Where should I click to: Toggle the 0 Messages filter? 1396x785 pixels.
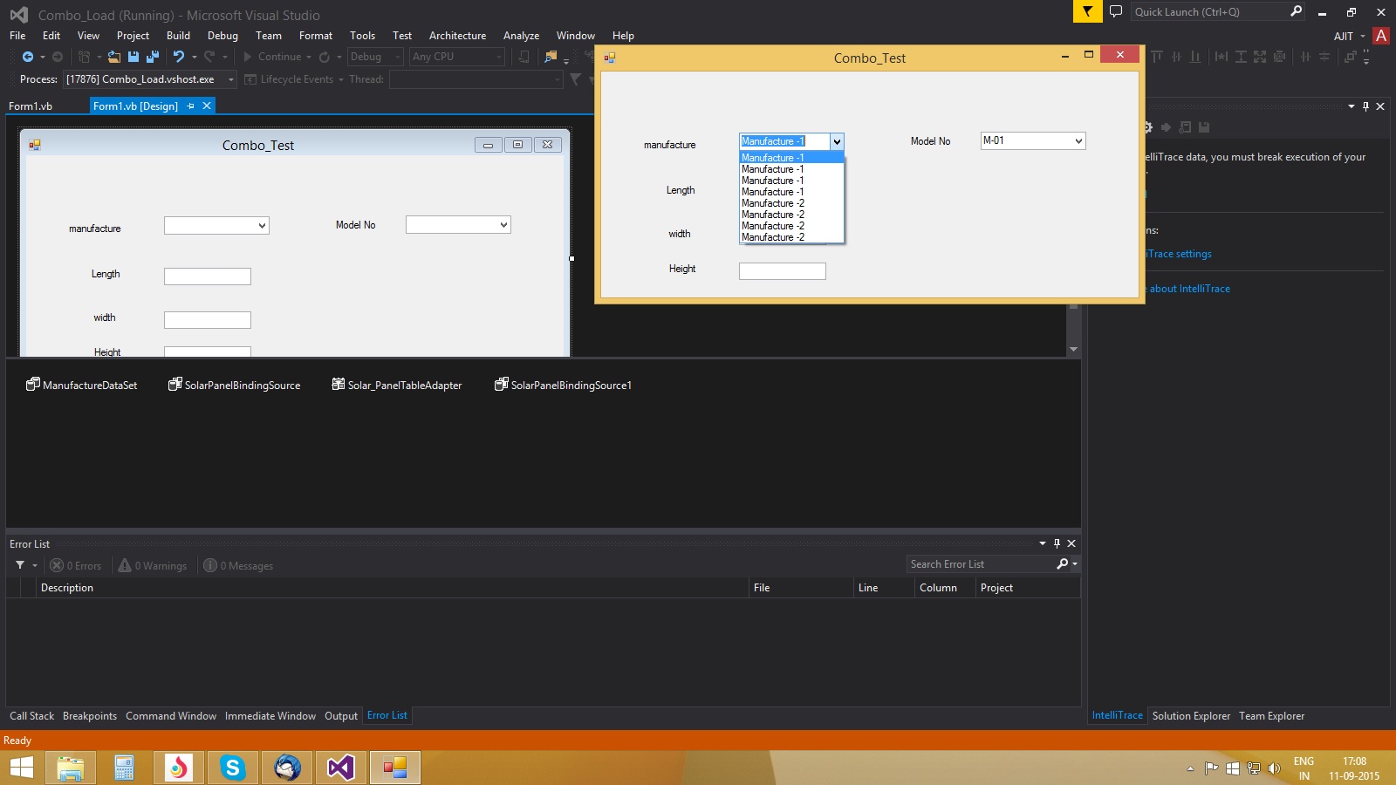coord(238,565)
